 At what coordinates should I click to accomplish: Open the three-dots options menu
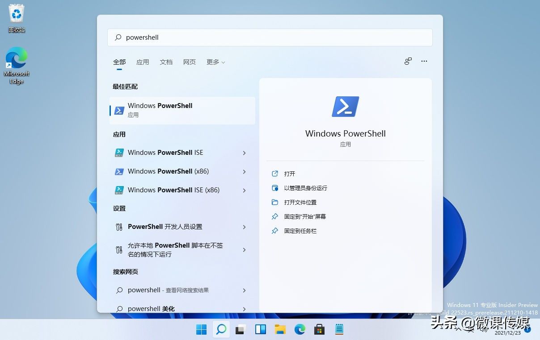click(x=424, y=61)
